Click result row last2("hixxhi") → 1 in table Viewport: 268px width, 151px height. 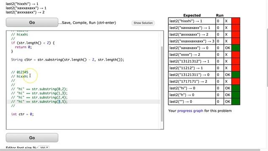point(204,21)
